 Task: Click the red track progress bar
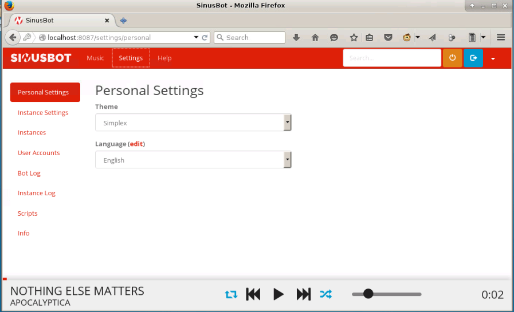point(5,279)
